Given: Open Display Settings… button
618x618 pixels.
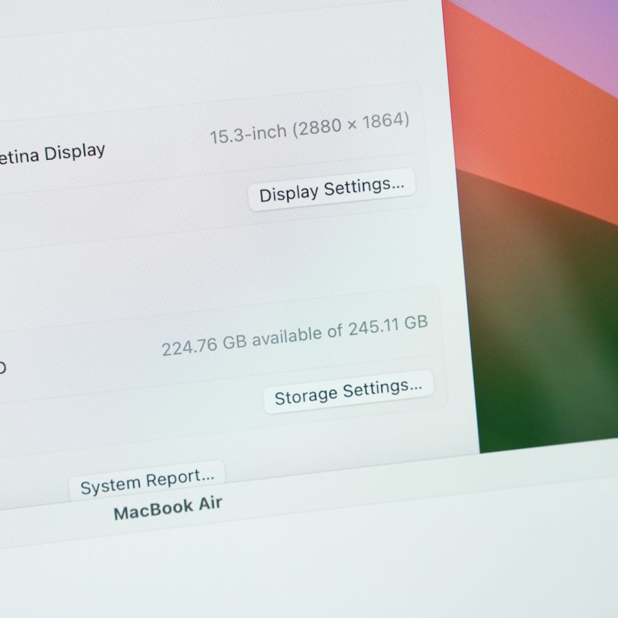Looking at the screenshot, I should (332, 190).
